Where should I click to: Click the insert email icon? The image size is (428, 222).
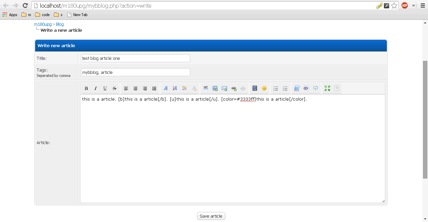tap(224, 88)
